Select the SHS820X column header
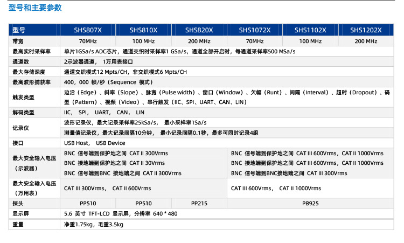This screenshot has height=243, width=404. (199, 30)
